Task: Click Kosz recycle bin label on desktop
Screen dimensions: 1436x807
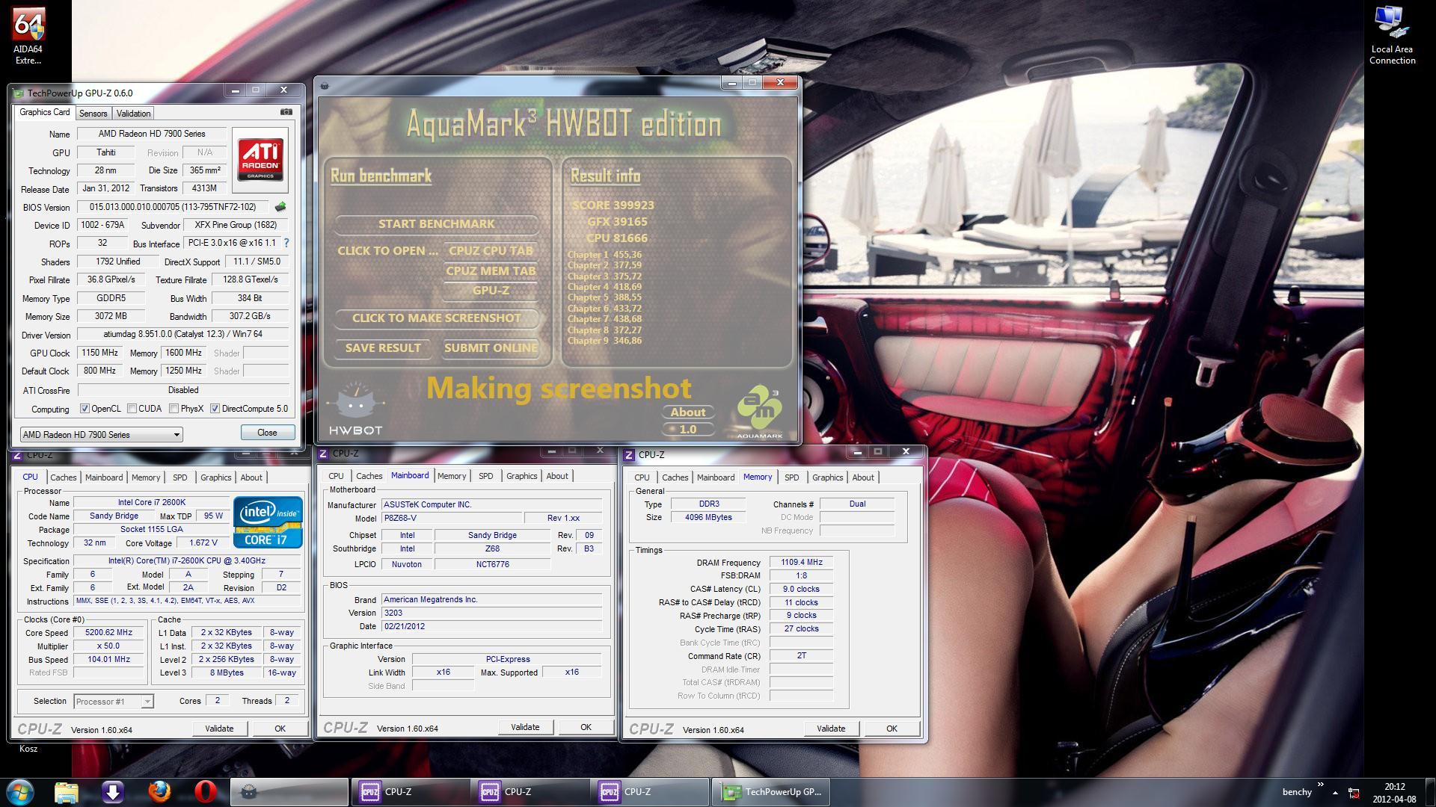Action: coord(28,749)
